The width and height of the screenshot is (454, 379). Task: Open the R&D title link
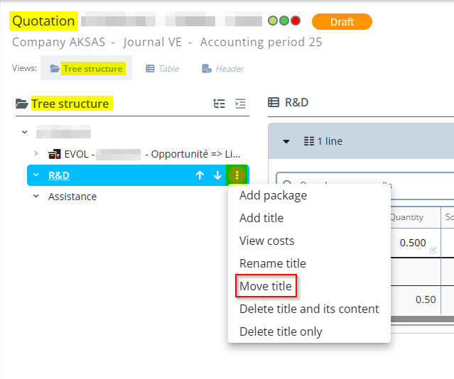pyautogui.click(x=59, y=175)
